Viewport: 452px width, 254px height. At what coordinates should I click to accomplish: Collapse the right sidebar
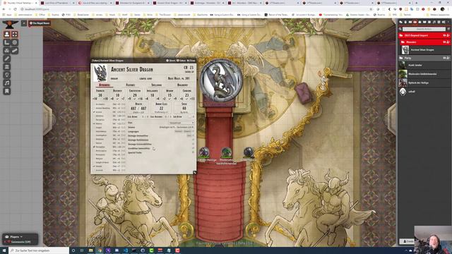448,22
